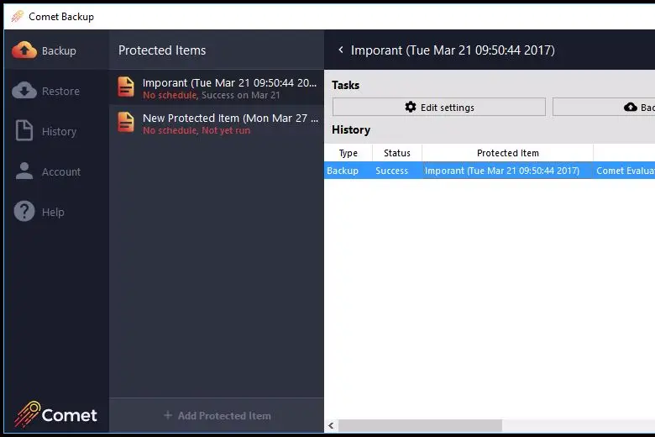Click 'No schedule, Success on Mar 21' text
This screenshot has height=437, width=655.
[x=212, y=95]
